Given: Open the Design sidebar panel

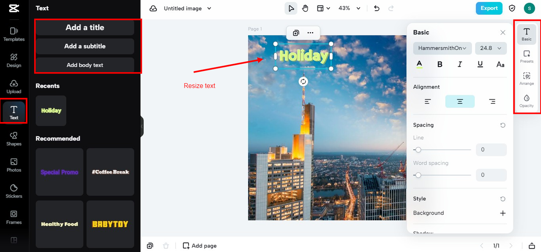Looking at the screenshot, I should point(14,60).
